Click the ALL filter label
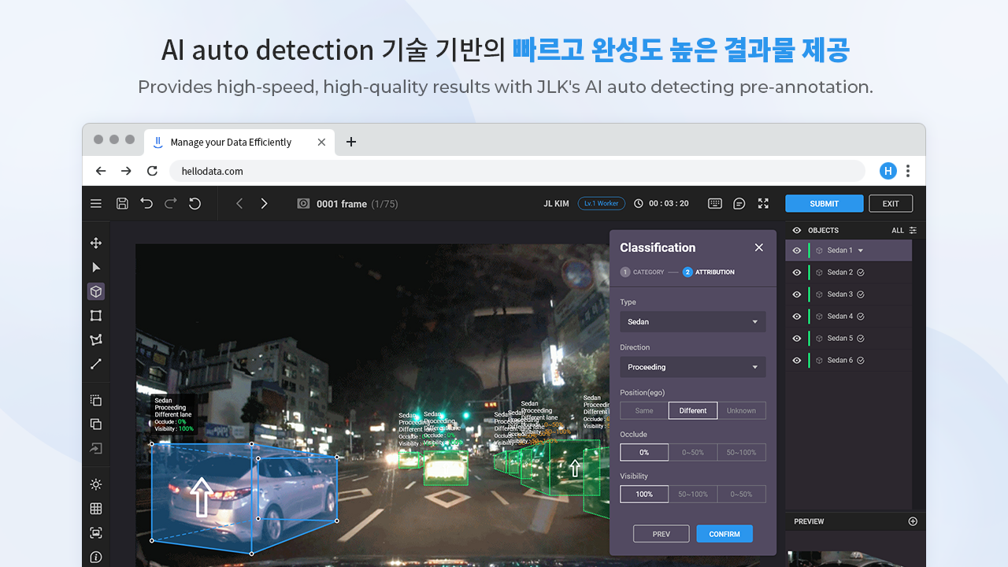The image size is (1008, 567). point(898,231)
